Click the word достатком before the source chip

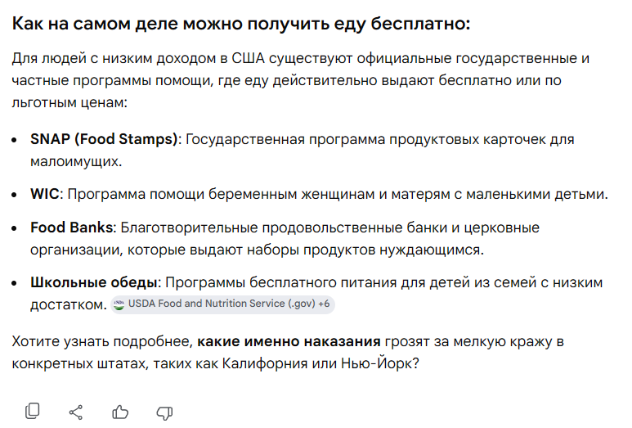[x=67, y=305]
